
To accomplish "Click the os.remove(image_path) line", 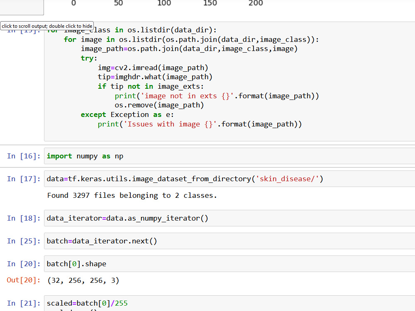I will (x=159, y=105).
